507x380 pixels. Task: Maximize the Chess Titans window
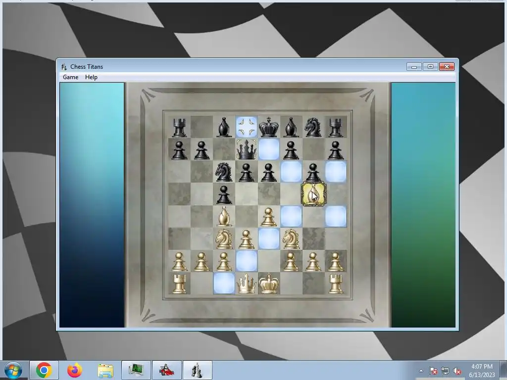point(430,67)
